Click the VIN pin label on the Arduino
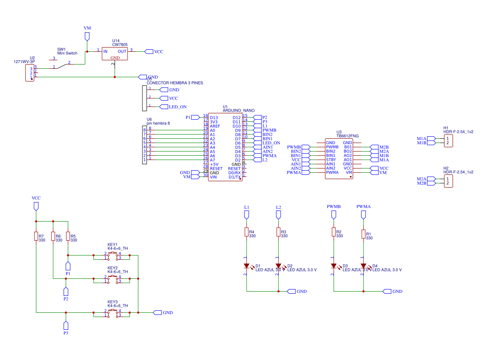 pos(213,177)
